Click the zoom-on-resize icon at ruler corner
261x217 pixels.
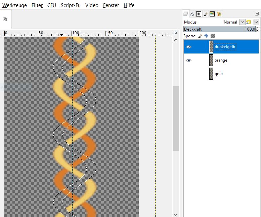click(176, 33)
